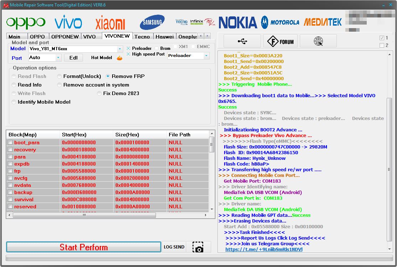Switch to the OPPO tab
The image size is (397, 267).
click(38, 37)
